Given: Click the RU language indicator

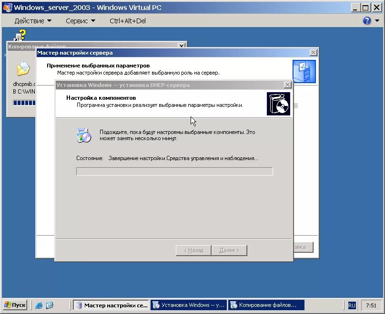Looking at the screenshot, I should pos(352,305).
